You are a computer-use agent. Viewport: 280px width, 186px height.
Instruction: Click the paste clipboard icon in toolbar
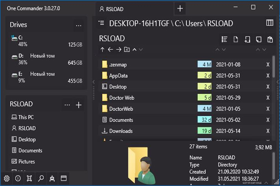click(270, 39)
